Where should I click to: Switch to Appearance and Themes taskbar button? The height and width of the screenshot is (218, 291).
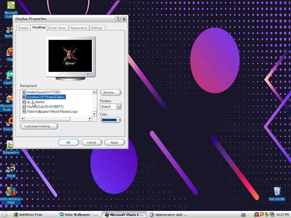coord(169,215)
